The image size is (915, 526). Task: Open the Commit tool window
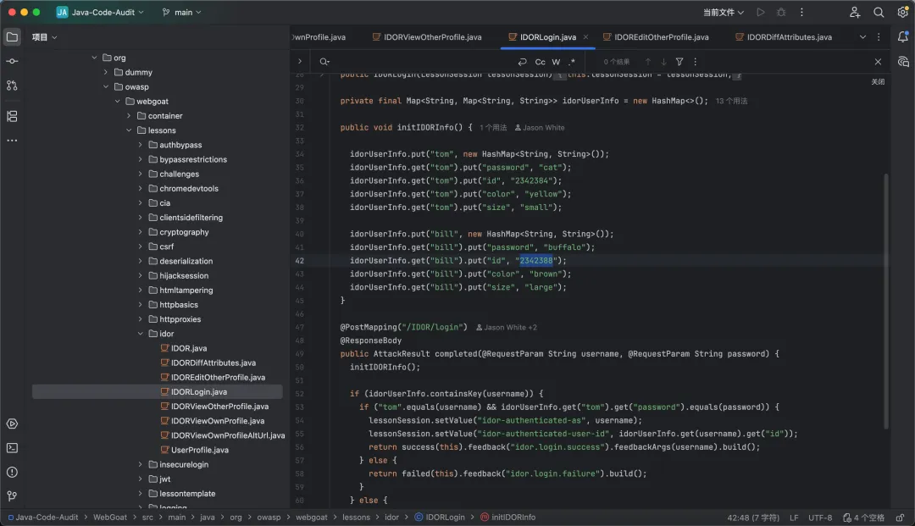coord(12,61)
